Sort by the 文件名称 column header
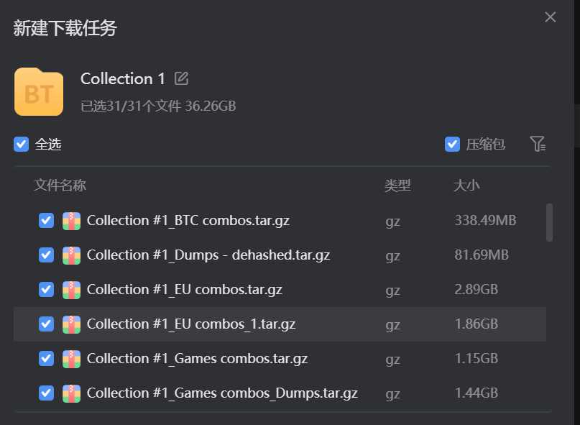Screen dimensions: 580x425 (60, 185)
